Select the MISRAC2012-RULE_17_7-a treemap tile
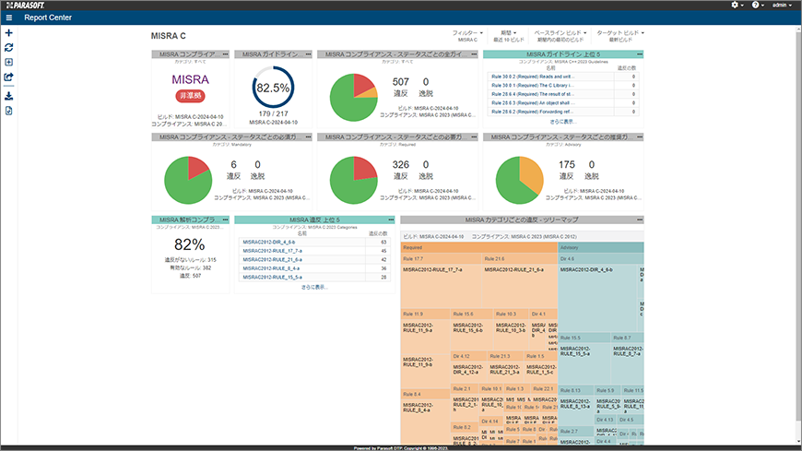Viewport: 802px width, 451px height. 441,286
